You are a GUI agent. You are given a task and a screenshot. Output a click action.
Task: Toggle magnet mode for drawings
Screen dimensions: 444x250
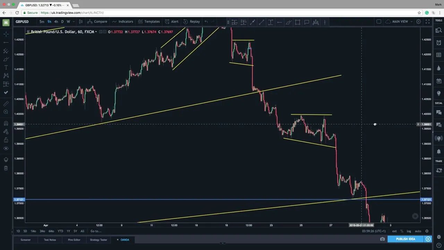(x=6, y=123)
